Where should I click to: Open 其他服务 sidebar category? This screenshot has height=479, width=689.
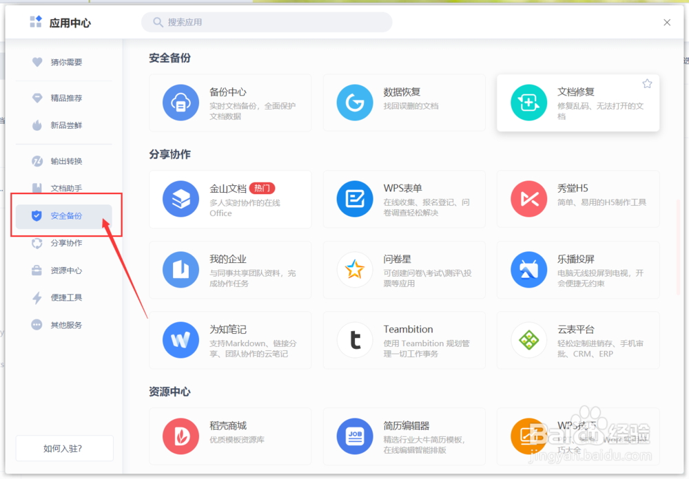[63, 325]
